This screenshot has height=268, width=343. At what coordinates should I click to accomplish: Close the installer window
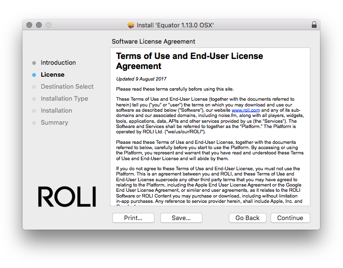pyautogui.click(x=29, y=25)
